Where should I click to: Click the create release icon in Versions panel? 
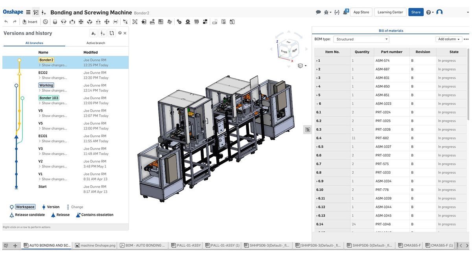tap(93, 33)
